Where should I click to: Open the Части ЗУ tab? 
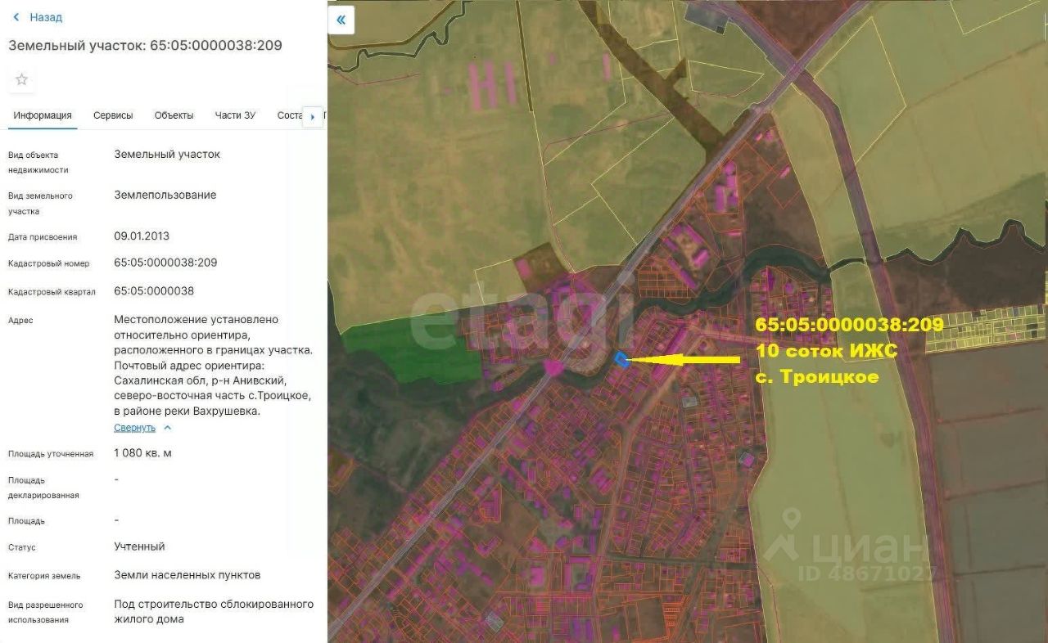235,115
